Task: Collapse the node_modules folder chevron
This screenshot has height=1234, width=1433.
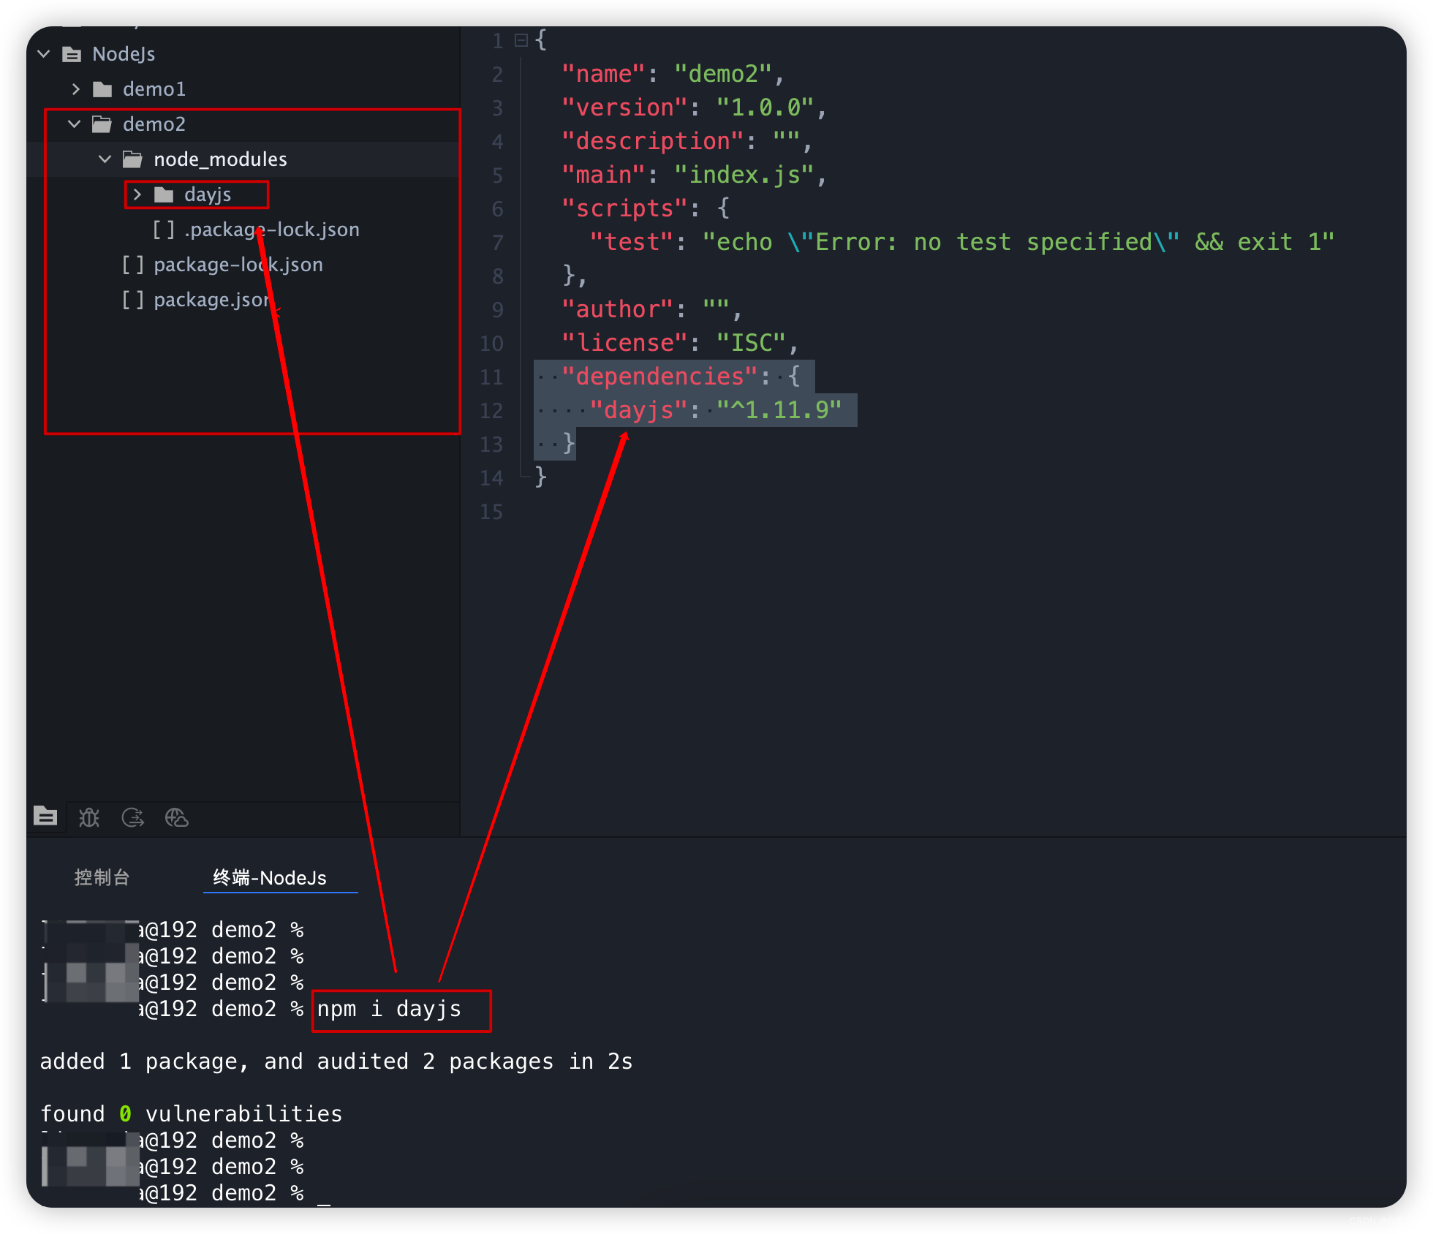Action: coord(105,159)
